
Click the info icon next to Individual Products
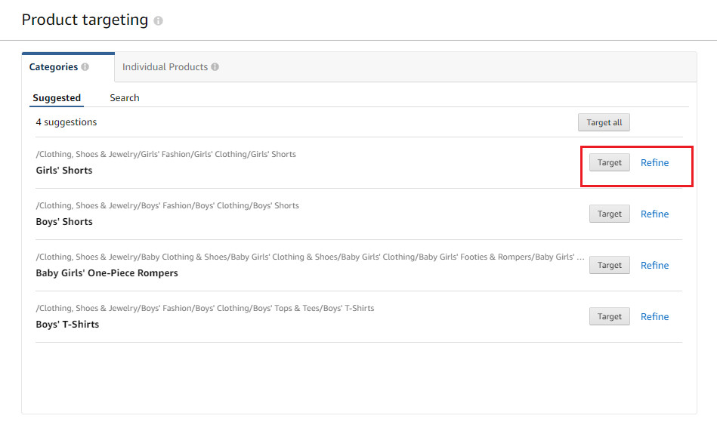(215, 67)
